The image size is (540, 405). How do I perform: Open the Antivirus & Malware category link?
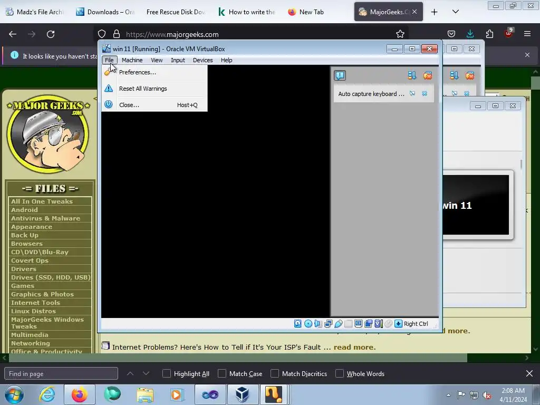pyautogui.click(x=45, y=218)
